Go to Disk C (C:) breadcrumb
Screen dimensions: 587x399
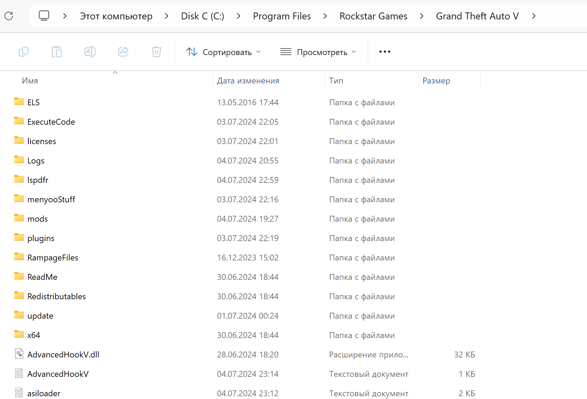pyautogui.click(x=202, y=16)
